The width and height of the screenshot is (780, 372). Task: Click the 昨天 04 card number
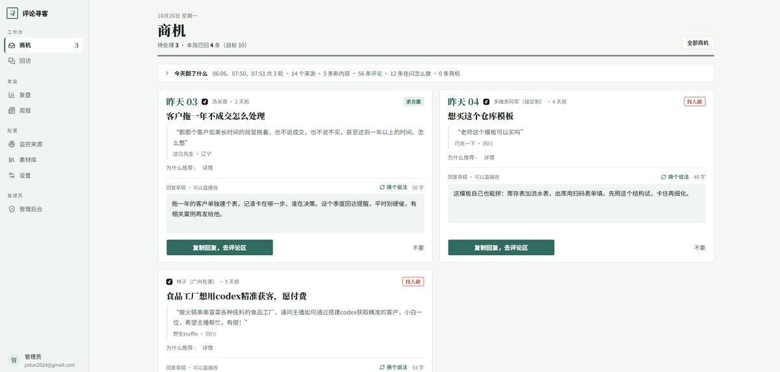point(463,102)
